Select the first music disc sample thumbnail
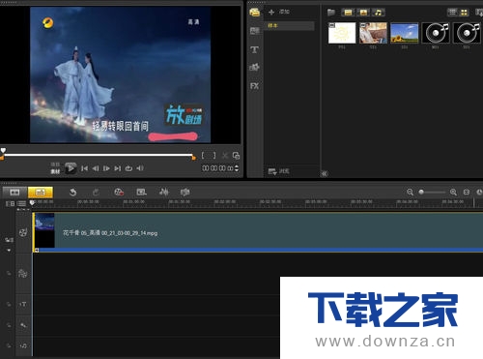The image size is (483, 359). [x=436, y=33]
